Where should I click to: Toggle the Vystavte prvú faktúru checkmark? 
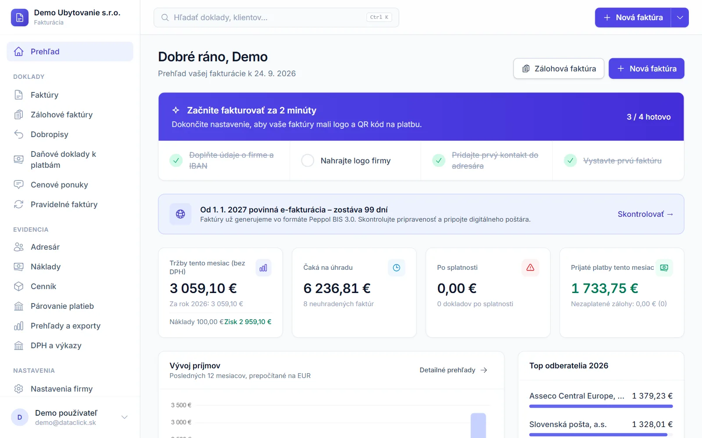[570, 161]
